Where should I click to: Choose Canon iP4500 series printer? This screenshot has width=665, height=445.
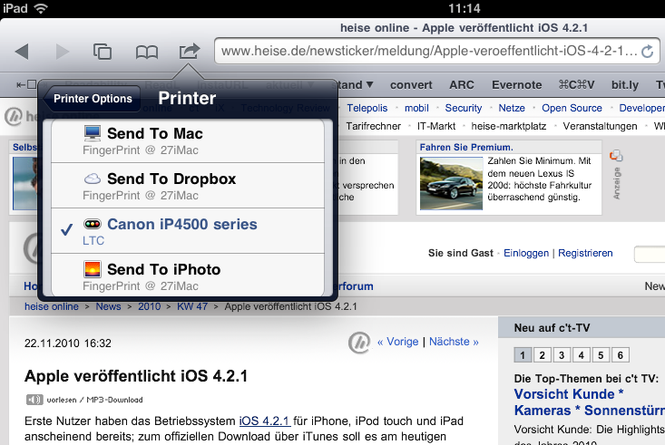click(x=188, y=231)
